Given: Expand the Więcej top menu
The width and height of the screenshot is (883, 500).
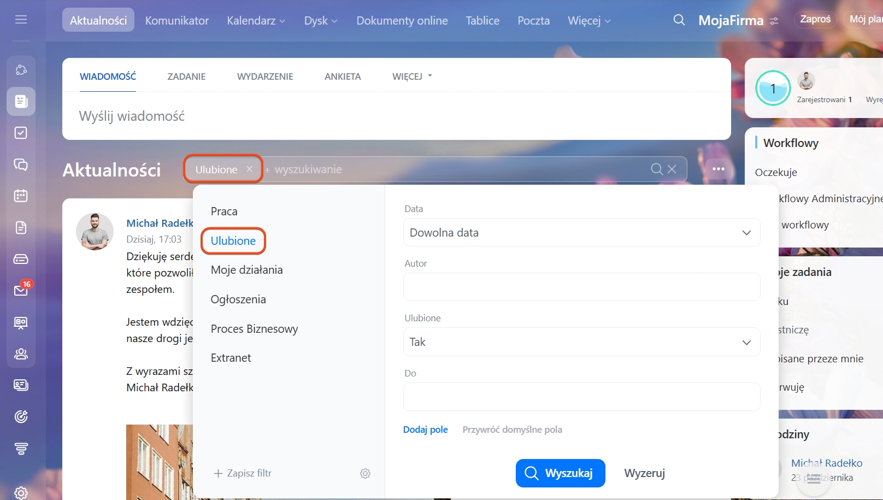Looking at the screenshot, I should coord(588,21).
